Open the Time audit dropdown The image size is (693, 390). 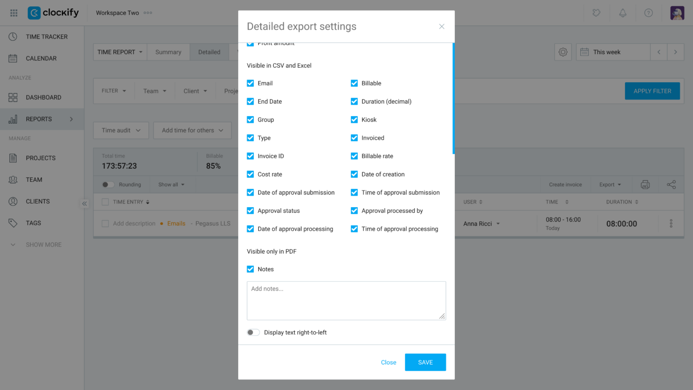(121, 130)
